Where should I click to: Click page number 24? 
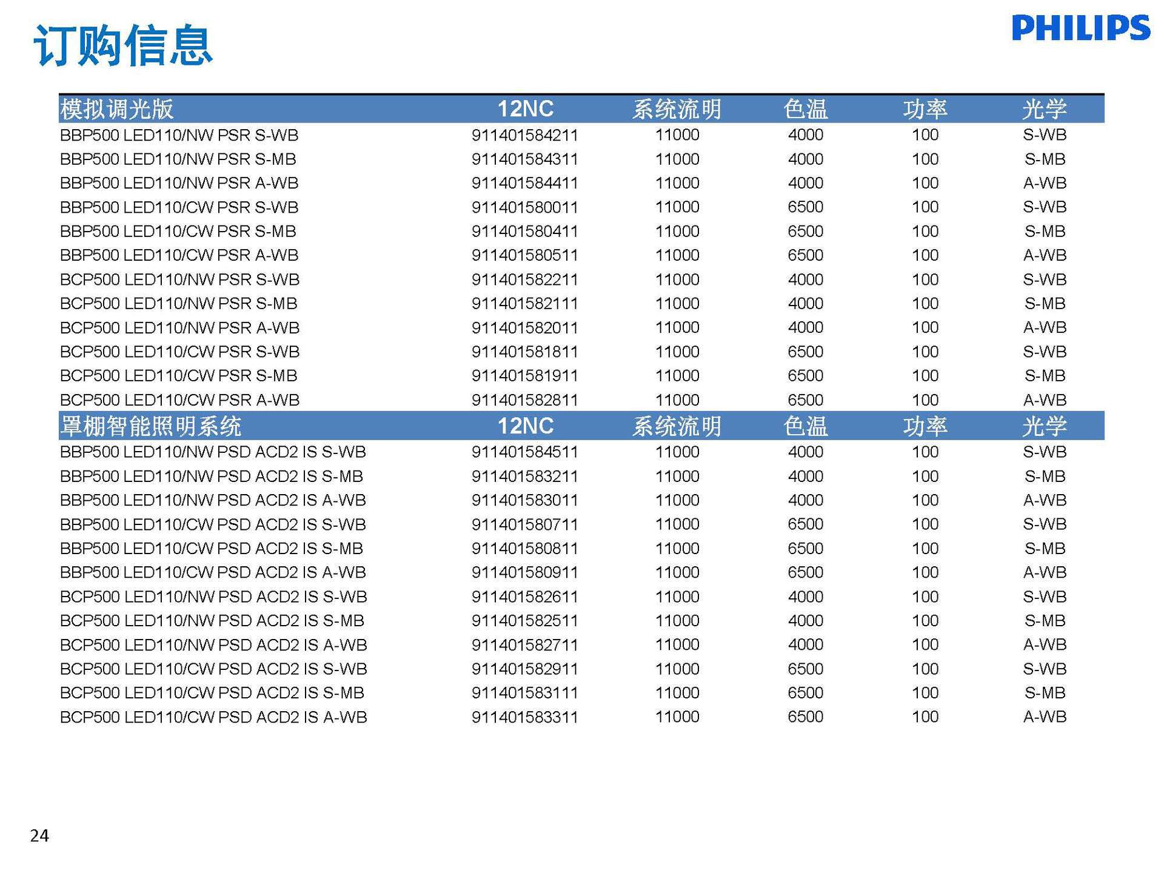[x=39, y=835]
